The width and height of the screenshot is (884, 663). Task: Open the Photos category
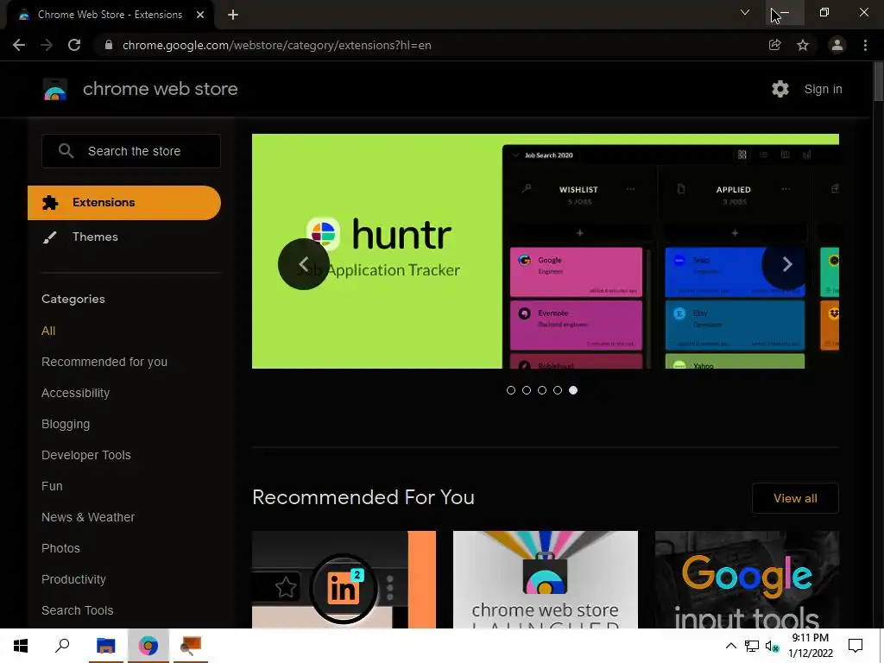point(61,548)
